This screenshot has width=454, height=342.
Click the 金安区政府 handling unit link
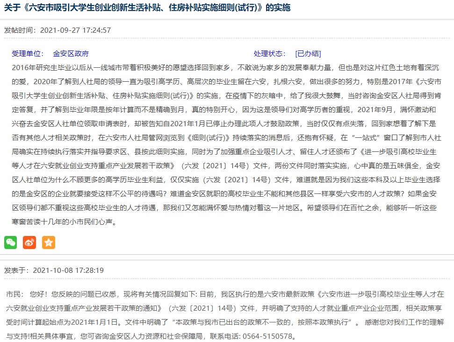pos(71,54)
